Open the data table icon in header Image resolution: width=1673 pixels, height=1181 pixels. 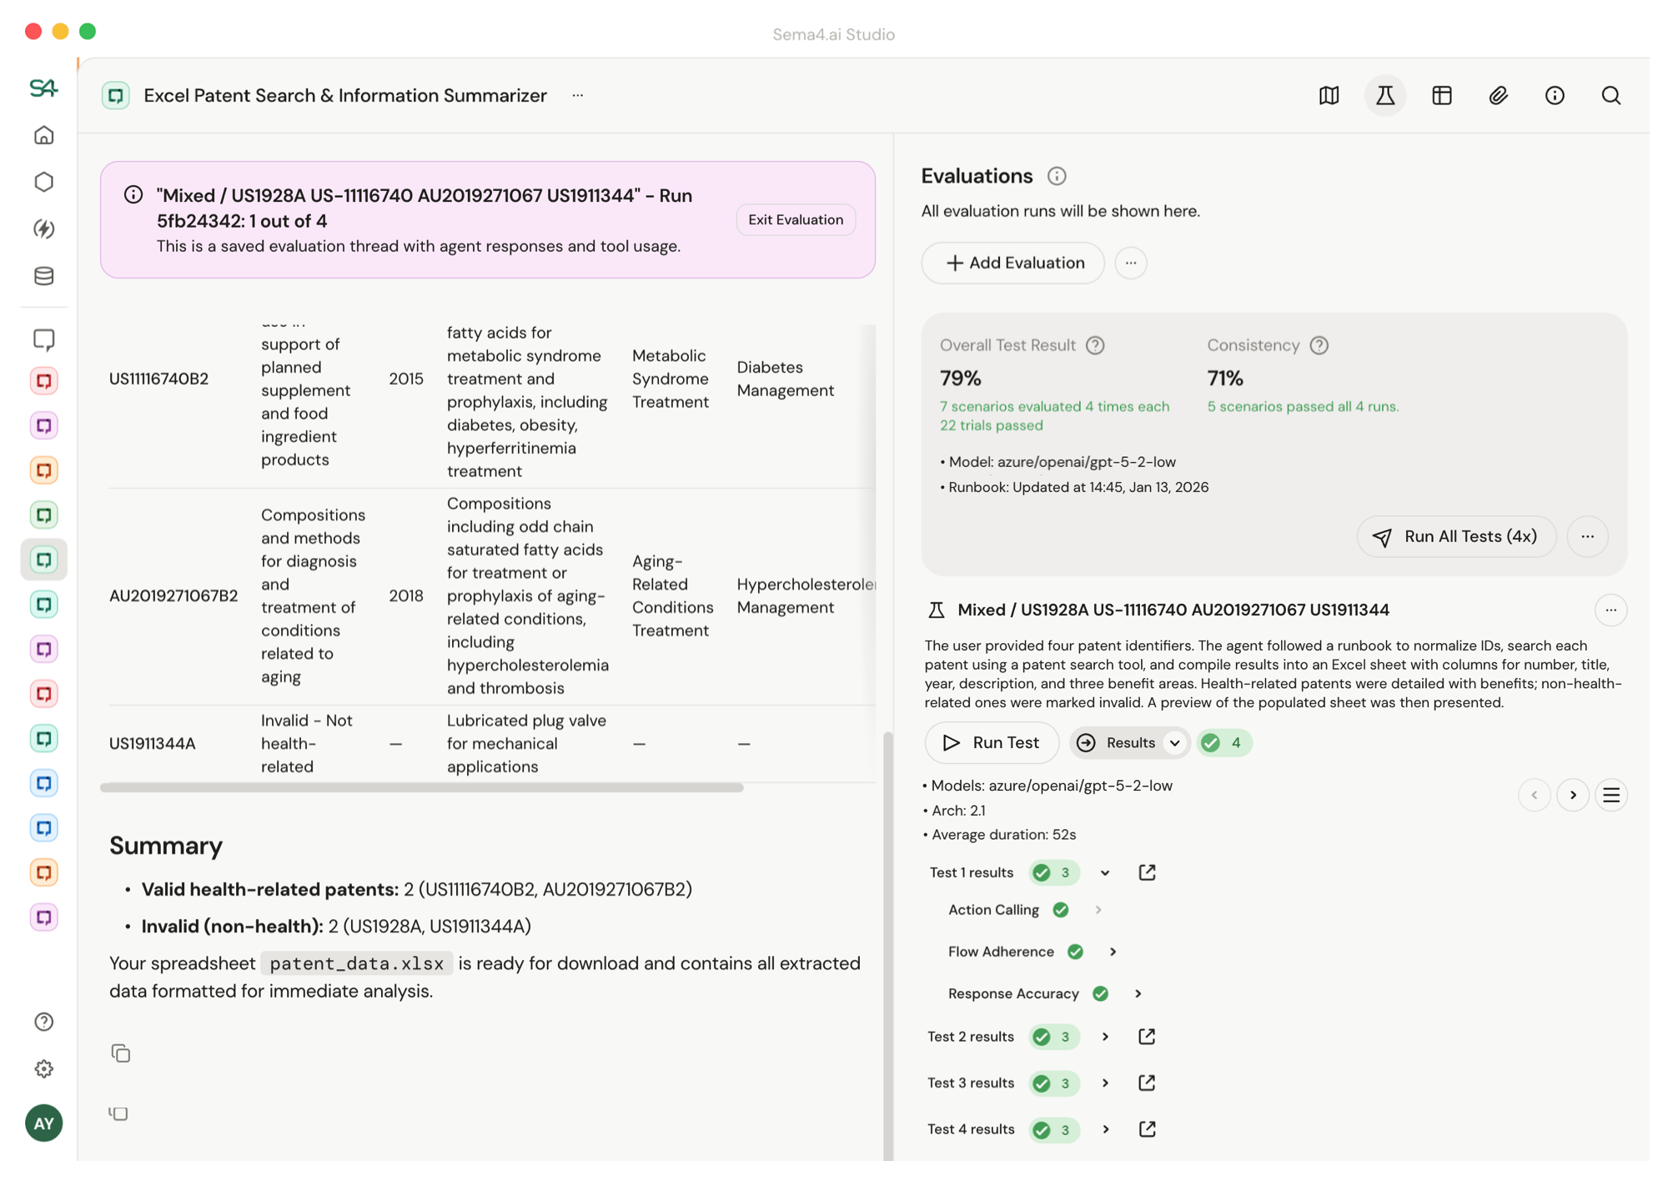pos(1442,95)
